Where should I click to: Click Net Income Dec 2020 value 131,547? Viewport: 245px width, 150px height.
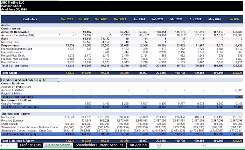tap(69, 117)
